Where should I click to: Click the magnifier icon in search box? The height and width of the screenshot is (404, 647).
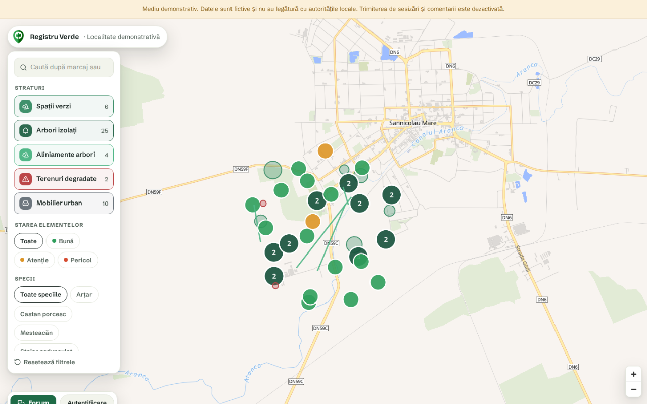tap(23, 67)
